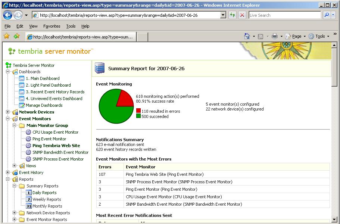Screen dimensions: 340x224
Task: Click the red errors legend swatch
Action: [138, 111]
